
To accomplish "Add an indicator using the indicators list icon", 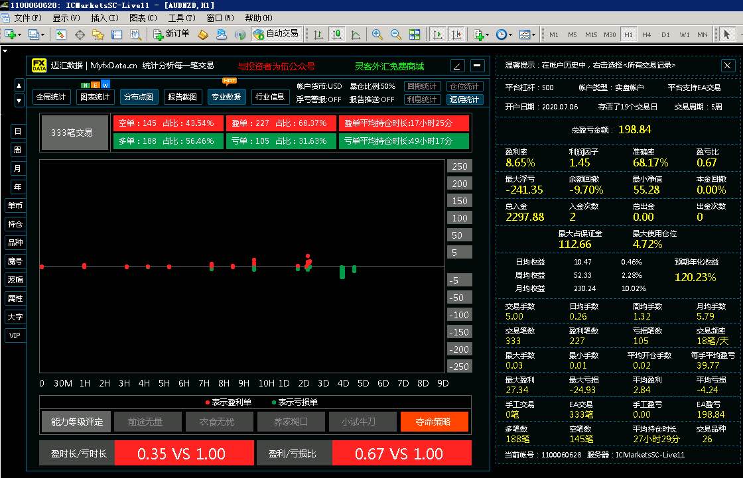I will [478, 34].
